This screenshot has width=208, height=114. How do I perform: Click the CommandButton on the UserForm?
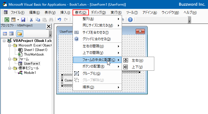[68, 80]
